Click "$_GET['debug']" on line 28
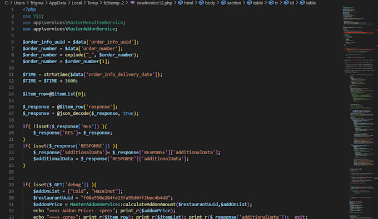The image size is (378, 219). tap(69, 185)
